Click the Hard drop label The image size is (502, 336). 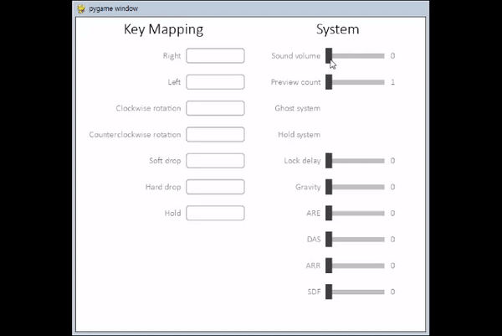(x=163, y=187)
